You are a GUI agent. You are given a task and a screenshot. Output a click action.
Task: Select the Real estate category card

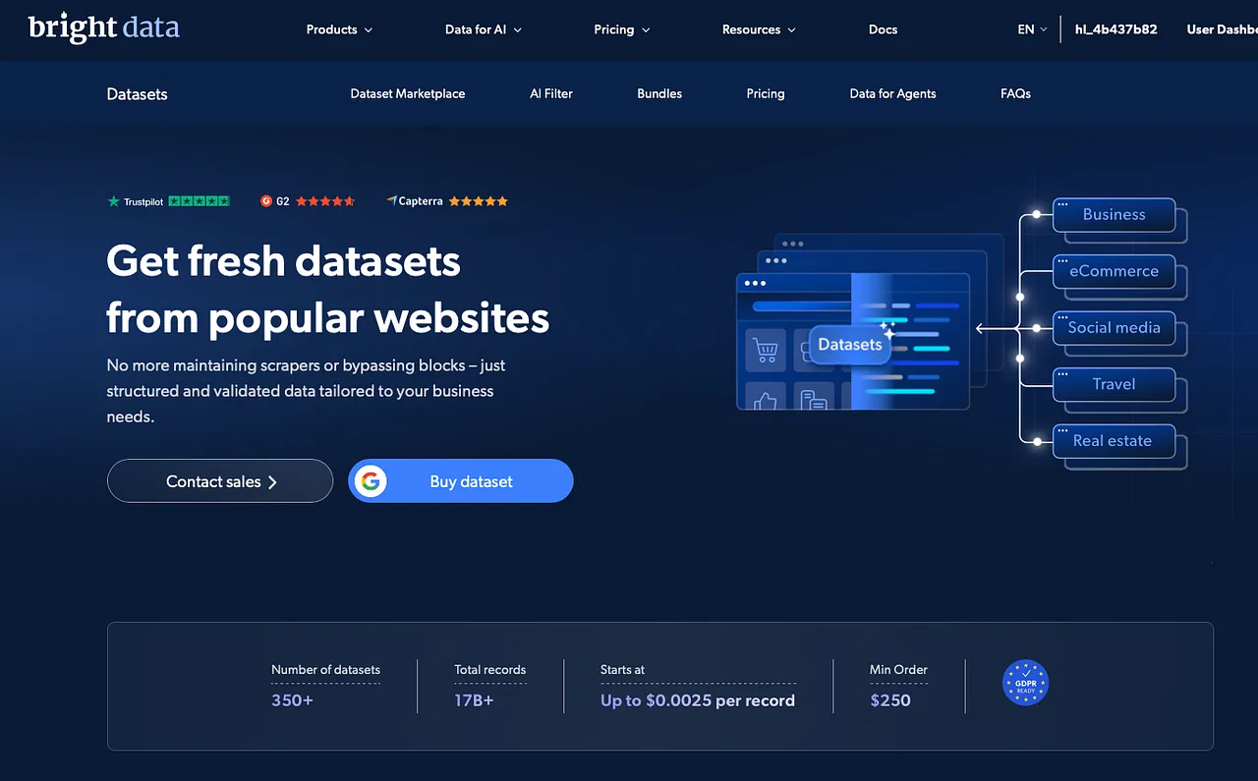point(1114,441)
